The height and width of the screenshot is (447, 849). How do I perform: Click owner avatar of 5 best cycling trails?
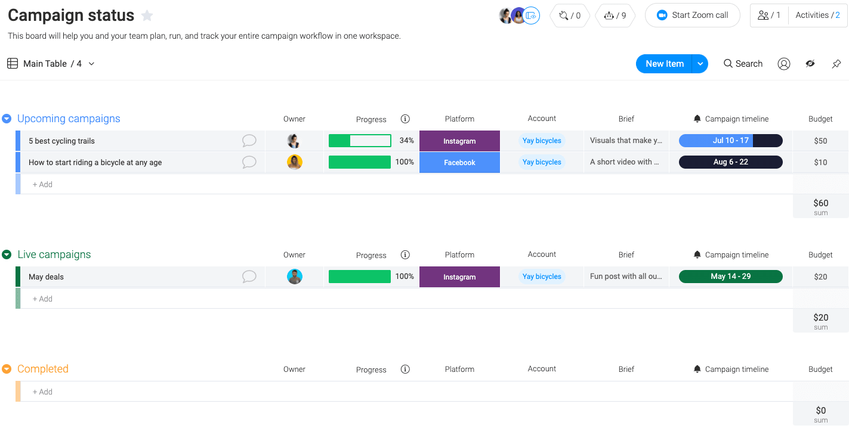pos(294,141)
